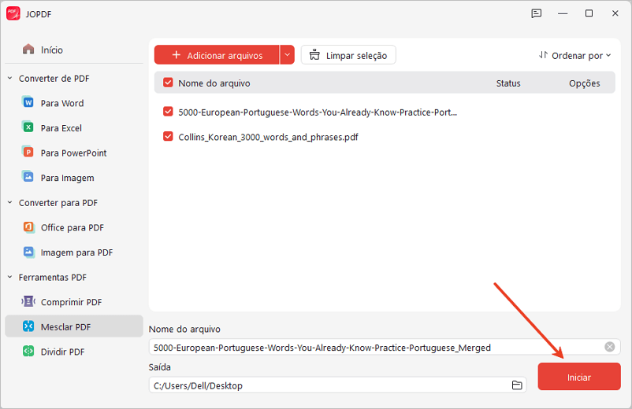The image size is (632, 409).
Task: Click the Nome do arquivo text field
Action: [385, 347]
